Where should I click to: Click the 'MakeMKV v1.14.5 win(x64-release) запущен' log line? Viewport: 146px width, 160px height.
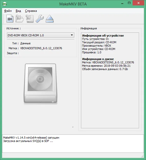click(31, 138)
